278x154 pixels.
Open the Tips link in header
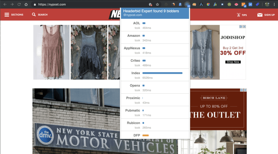[242, 15]
